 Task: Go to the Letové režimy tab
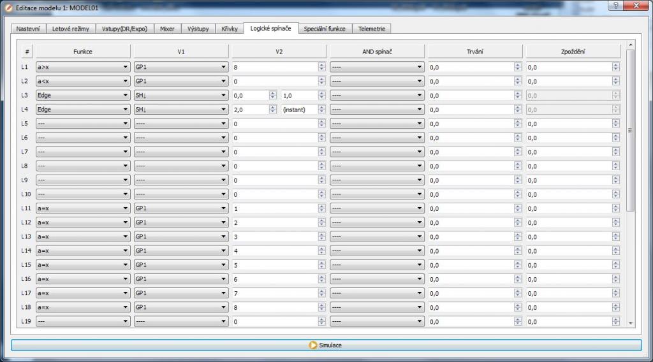(x=70, y=29)
